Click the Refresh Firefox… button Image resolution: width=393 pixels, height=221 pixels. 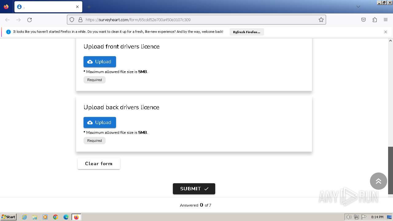247,32
